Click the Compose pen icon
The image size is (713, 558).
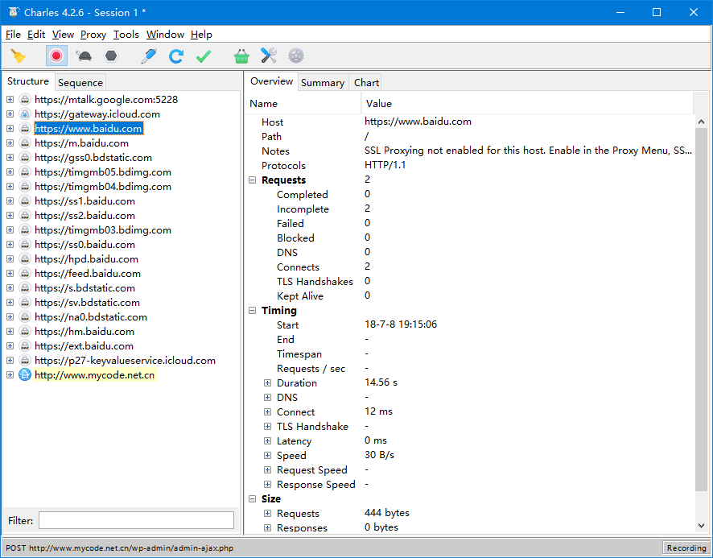[149, 56]
